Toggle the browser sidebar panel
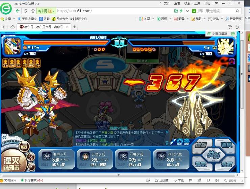The width and height of the screenshot is (250, 189). point(3,27)
